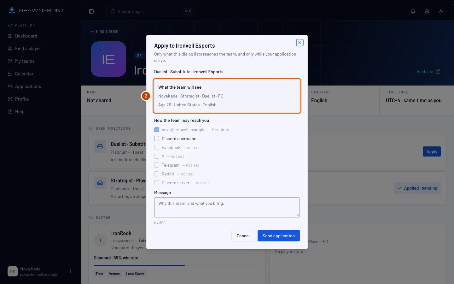Screen dimensions: 454x284
Task: Open My teams page
Action: (x=40, y=61)
